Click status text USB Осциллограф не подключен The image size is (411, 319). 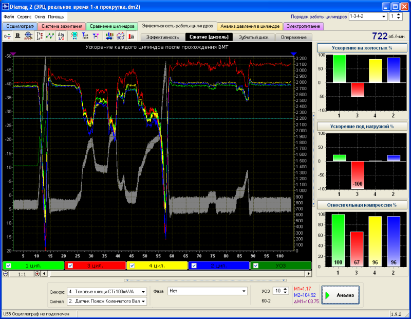(36, 314)
